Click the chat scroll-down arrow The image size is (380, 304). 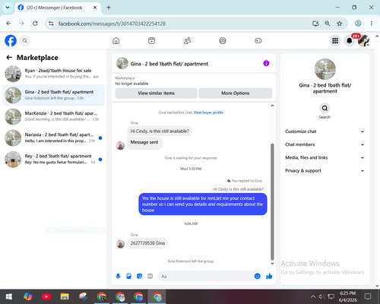point(272,264)
